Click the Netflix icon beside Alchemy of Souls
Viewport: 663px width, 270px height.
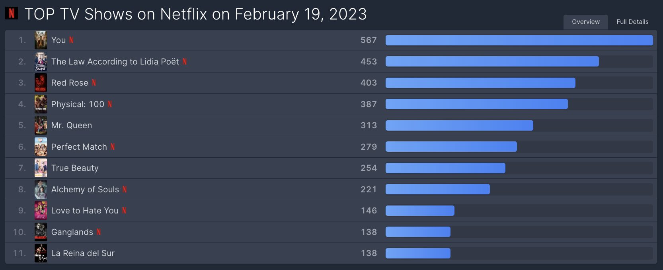pyautogui.click(x=125, y=189)
